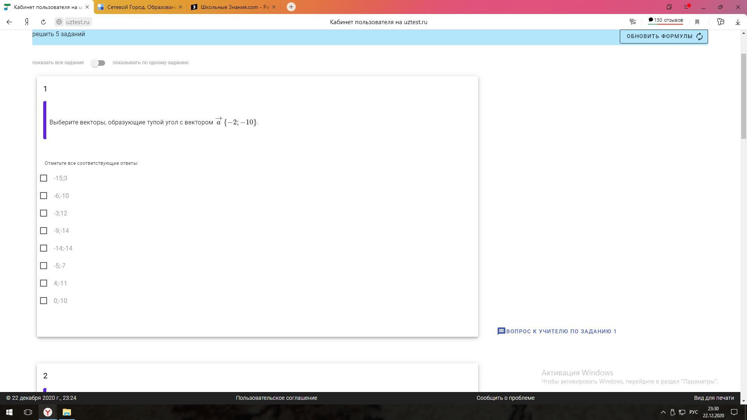Switch to Школьные Знания.com tab

pyautogui.click(x=233, y=7)
